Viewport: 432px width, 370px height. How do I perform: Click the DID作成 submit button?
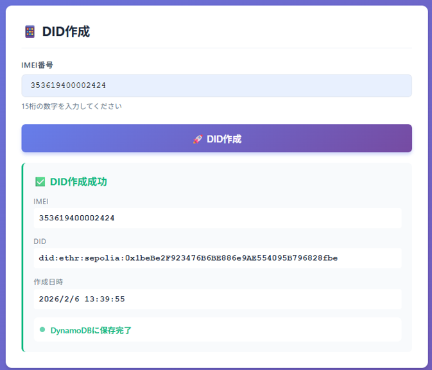tap(216, 138)
